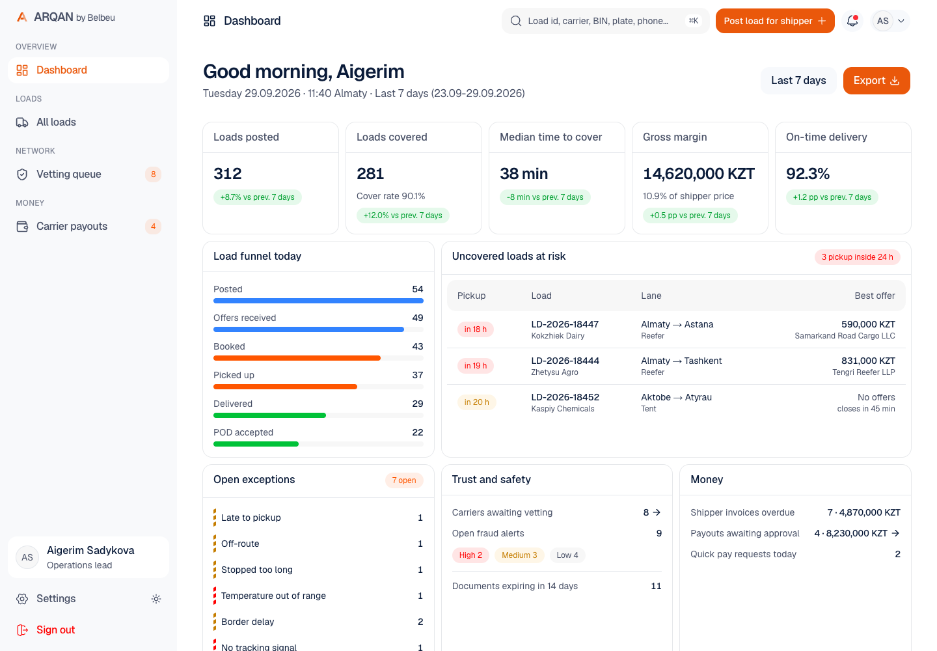
Task: Click the arrow beside payouts awaiting approval
Action: point(895,533)
